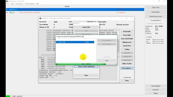
Task: Click Close in the DME/DDE dialog
Action: coord(86,75)
